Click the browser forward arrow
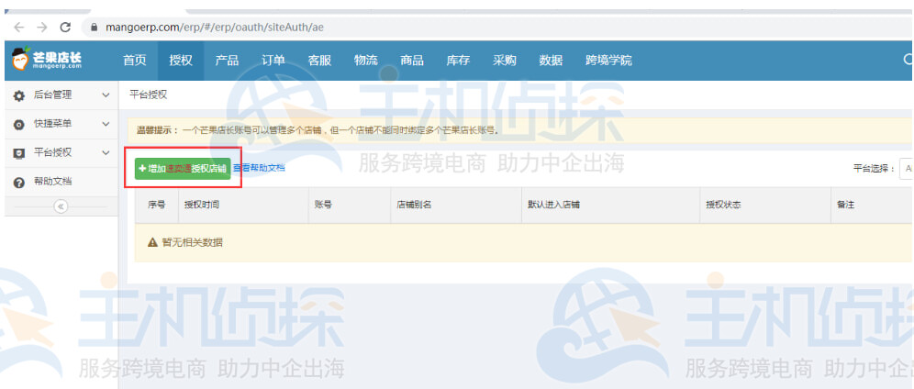 pos(41,28)
